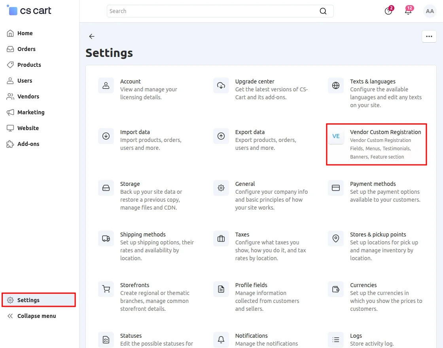The image size is (443, 348).
Task: Click the Texts & languages globe icon
Action: (336, 85)
